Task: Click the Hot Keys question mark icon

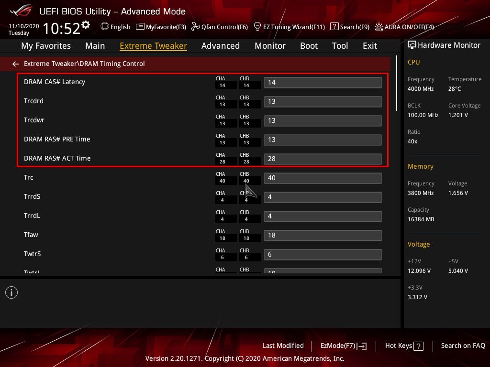Action: click(x=418, y=346)
